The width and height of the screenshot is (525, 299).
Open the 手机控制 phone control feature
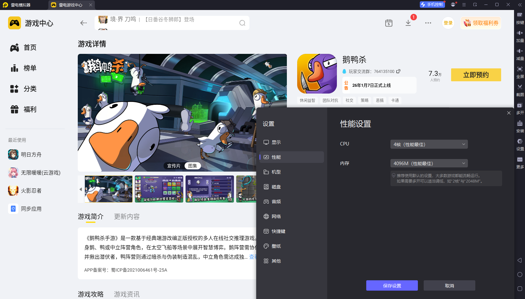point(432,4)
